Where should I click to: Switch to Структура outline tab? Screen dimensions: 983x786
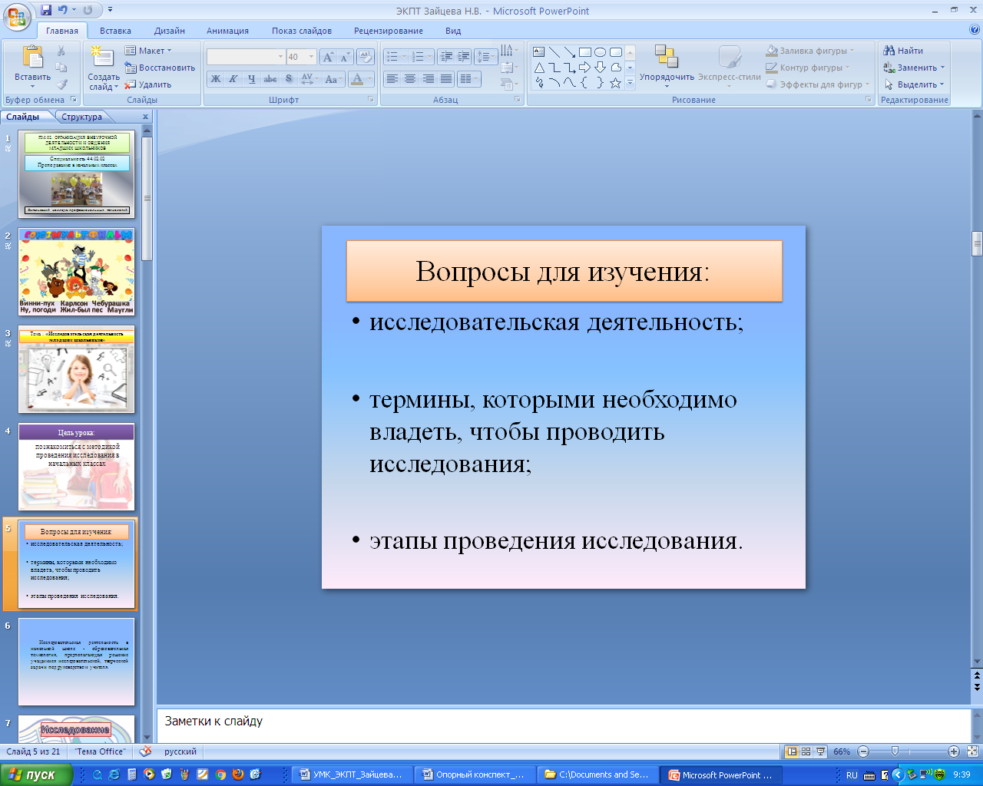pos(81,117)
